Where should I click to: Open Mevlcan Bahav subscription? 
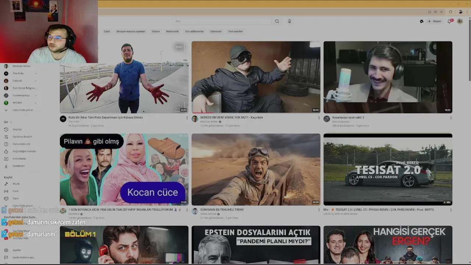click(21, 66)
